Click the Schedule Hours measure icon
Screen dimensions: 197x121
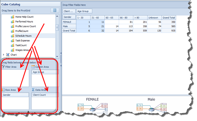(12, 36)
